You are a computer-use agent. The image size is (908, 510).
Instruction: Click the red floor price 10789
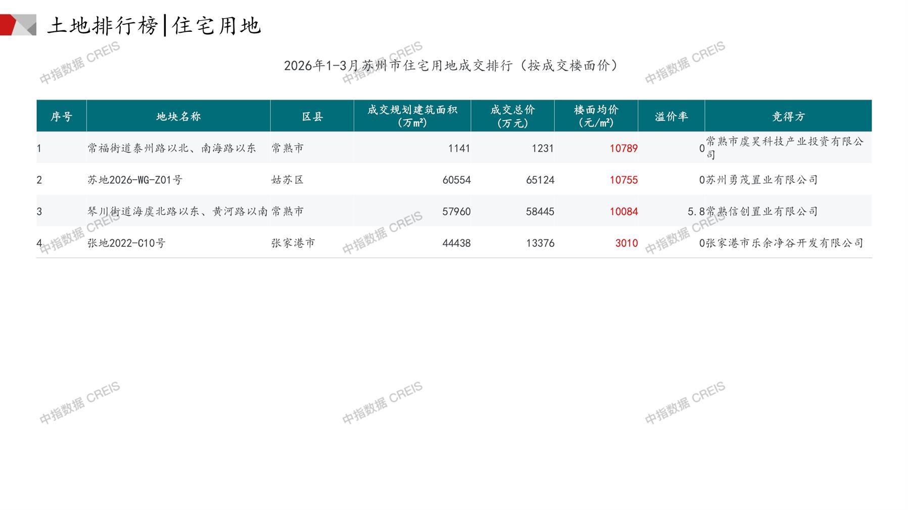coord(624,148)
